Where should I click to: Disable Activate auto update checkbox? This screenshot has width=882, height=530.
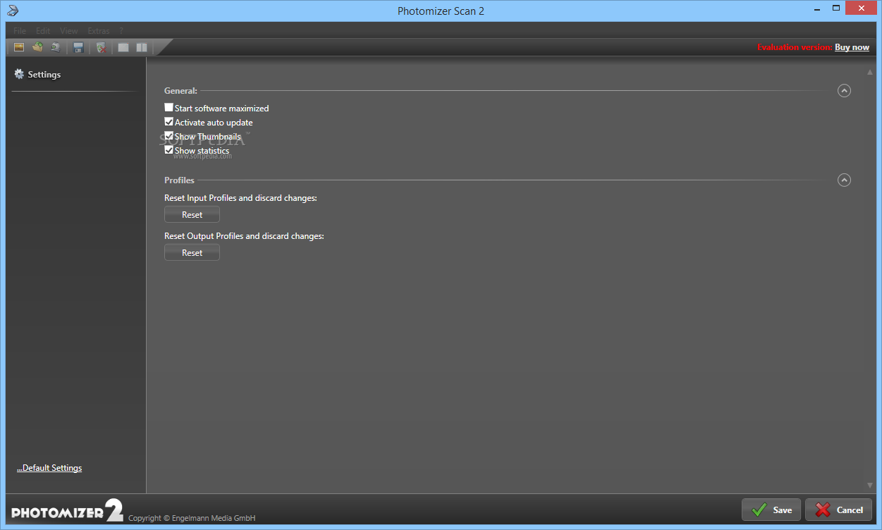(169, 122)
